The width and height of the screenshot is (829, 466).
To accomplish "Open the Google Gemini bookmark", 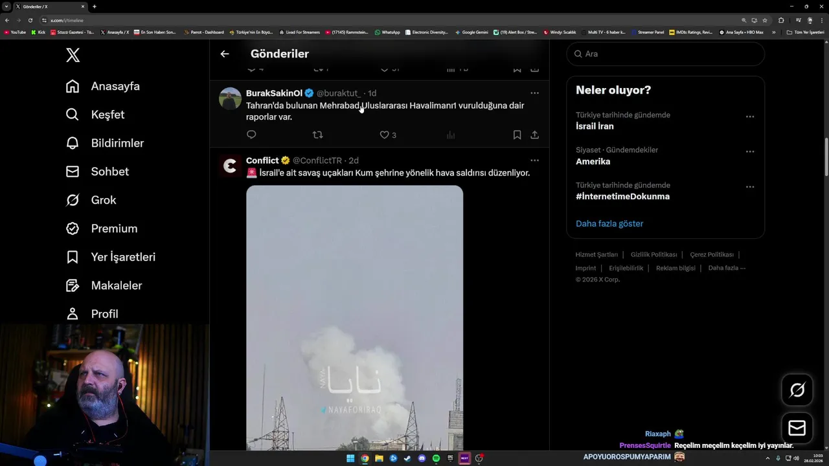I will tap(471, 32).
